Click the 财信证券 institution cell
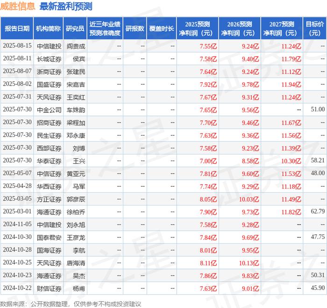The height and width of the screenshot is (308, 327). [x=49, y=288]
